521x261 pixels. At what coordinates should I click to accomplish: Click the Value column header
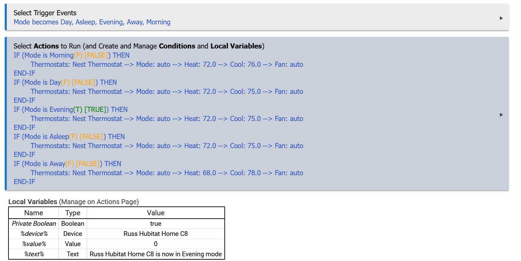tap(156, 213)
